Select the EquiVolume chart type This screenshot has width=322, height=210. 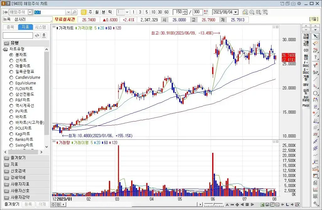(x=23, y=83)
